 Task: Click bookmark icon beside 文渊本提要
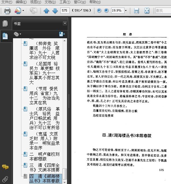(25, 165)
